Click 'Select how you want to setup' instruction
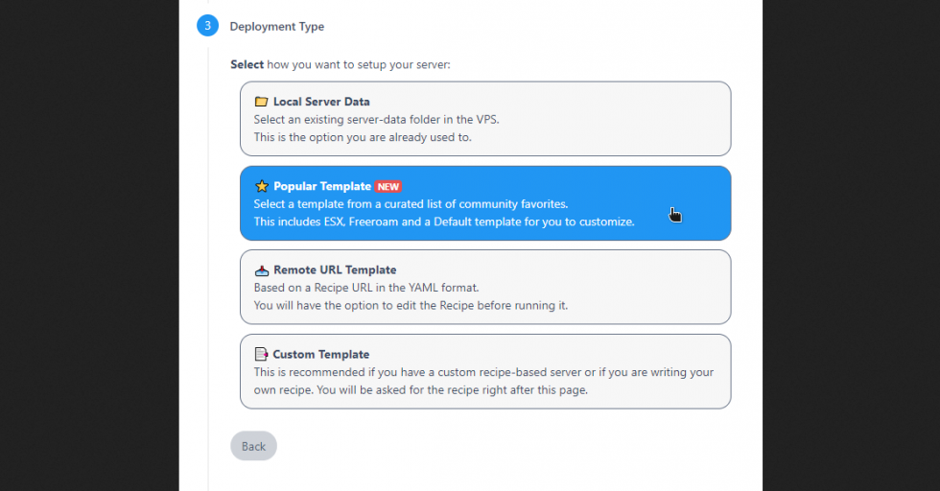 pyautogui.click(x=340, y=65)
